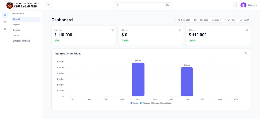This screenshot has width=260, height=119.
Task: Click the Fundación Educativa logo
Action: coord(23,5)
